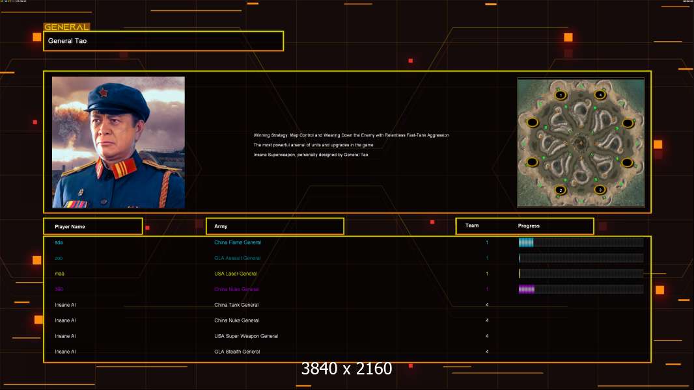Click team number in USA Laser General row
This screenshot has height=390, width=694.
tap(487, 274)
